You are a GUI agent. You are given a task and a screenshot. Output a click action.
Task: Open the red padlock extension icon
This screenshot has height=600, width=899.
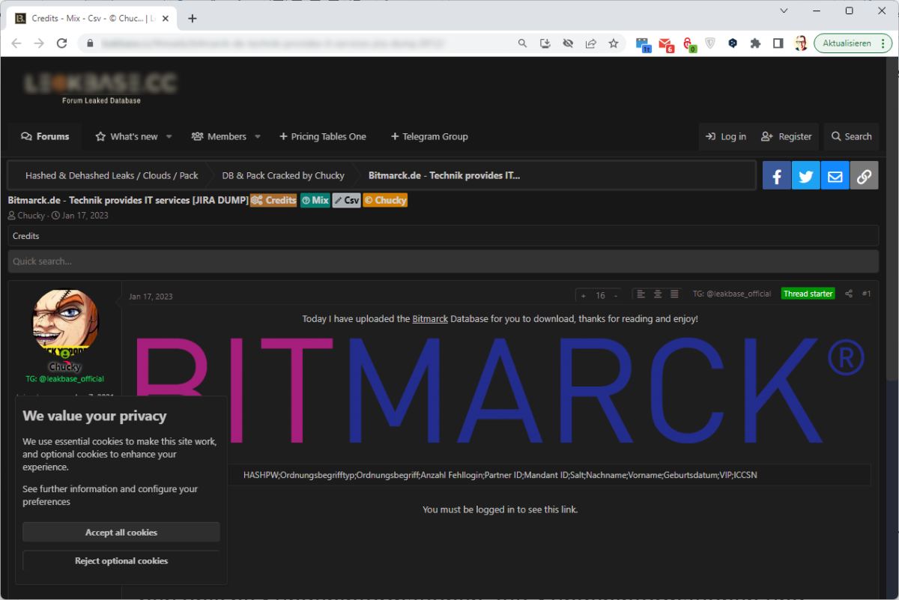click(x=688, y=44)
